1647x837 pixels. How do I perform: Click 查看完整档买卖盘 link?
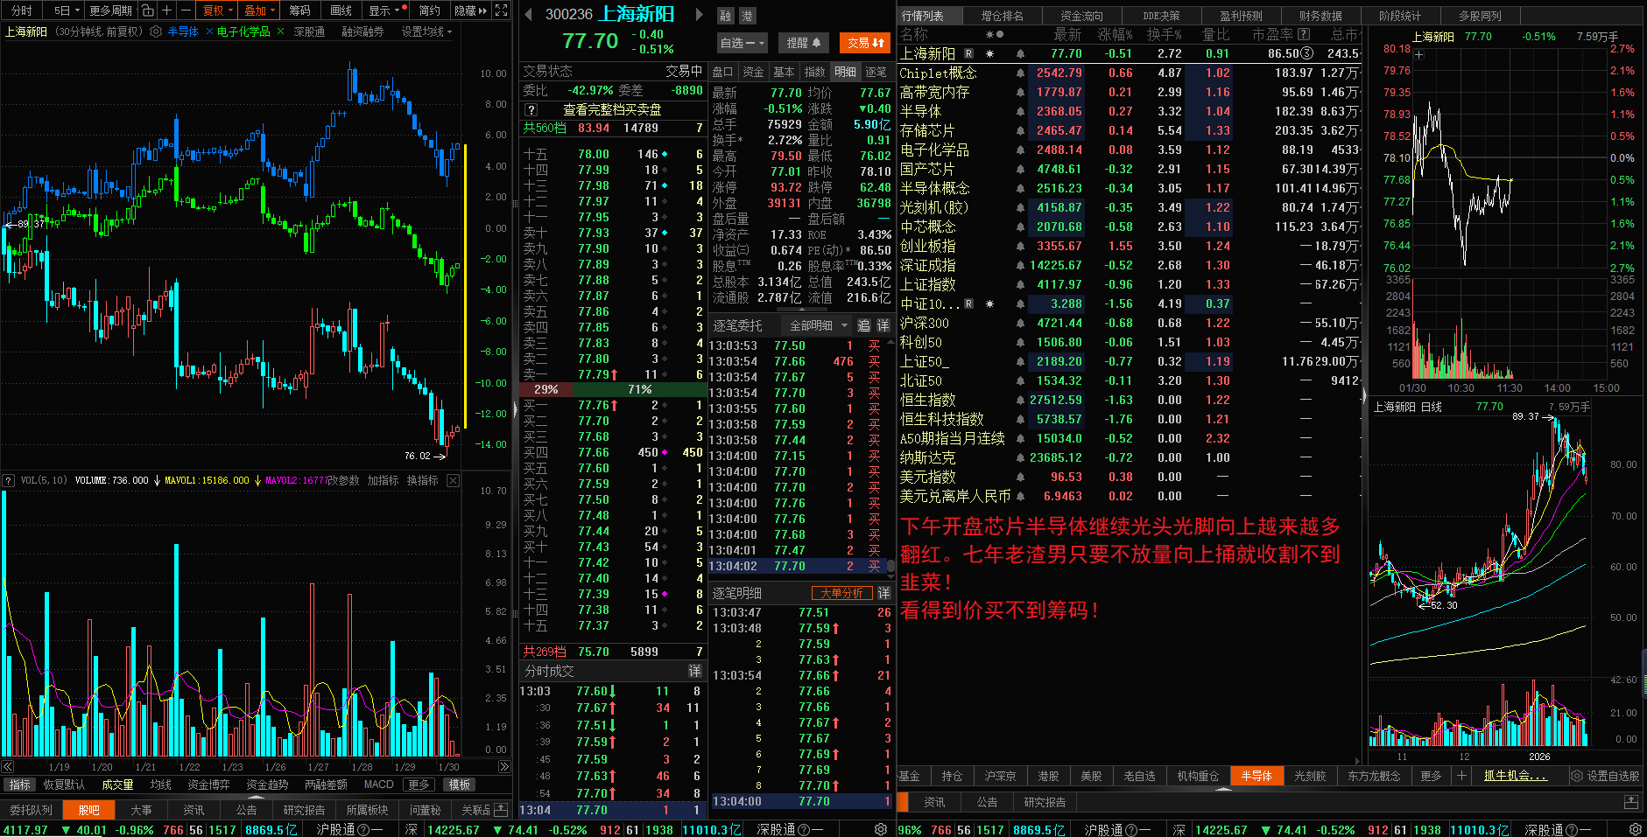(x=612, y=110)
